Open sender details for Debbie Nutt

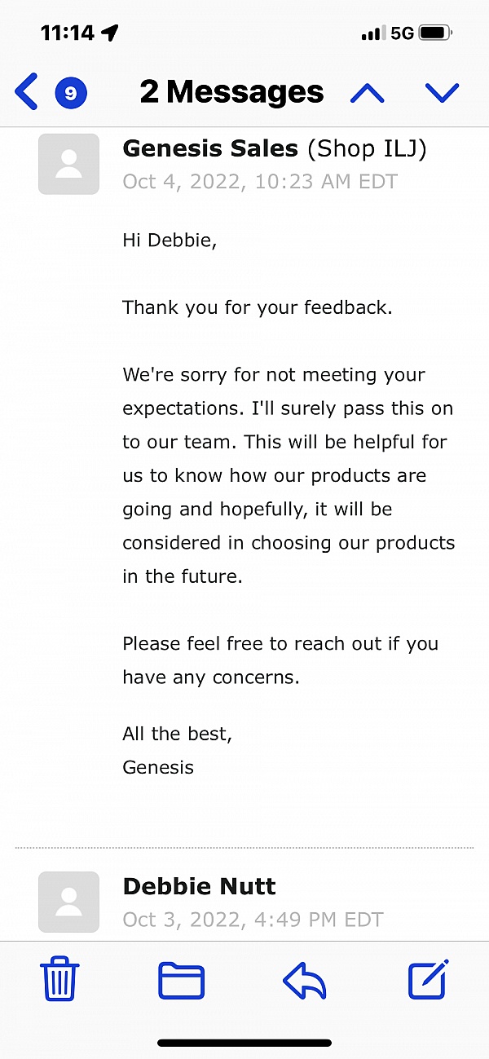tap(199, 886)
